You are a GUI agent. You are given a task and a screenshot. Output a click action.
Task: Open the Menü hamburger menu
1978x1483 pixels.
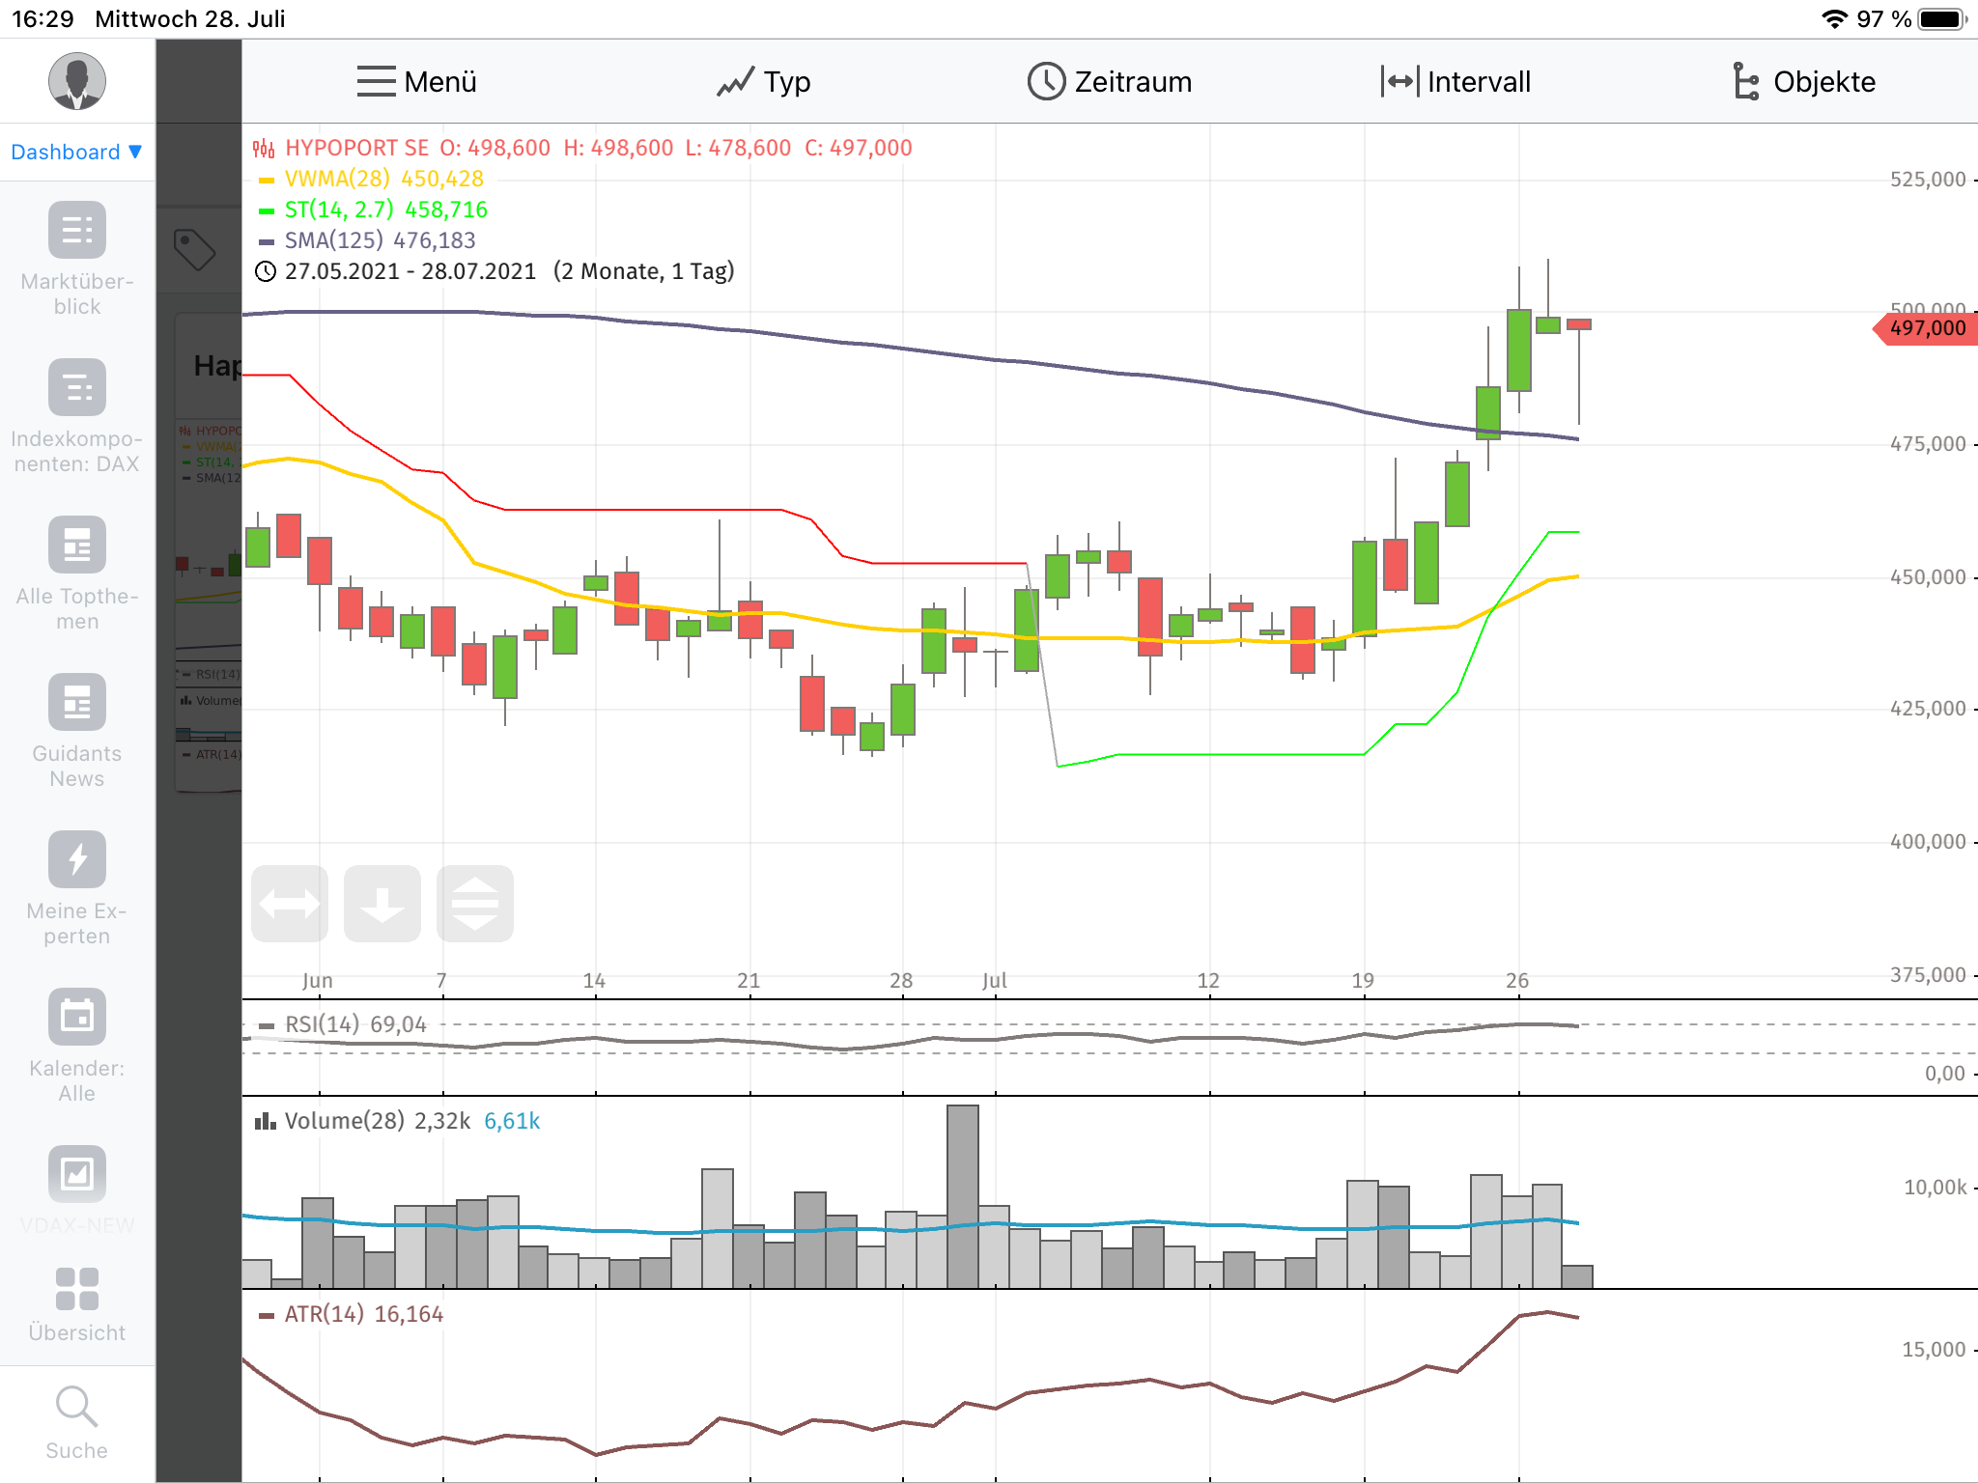[x=416, y=82]
